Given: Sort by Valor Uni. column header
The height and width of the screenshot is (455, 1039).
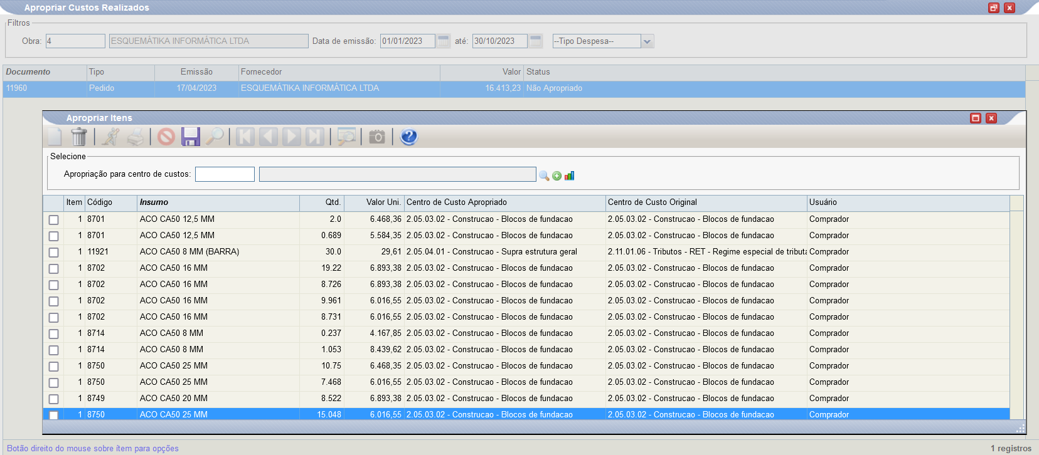Looking at the screenshot, I should 374,202.
